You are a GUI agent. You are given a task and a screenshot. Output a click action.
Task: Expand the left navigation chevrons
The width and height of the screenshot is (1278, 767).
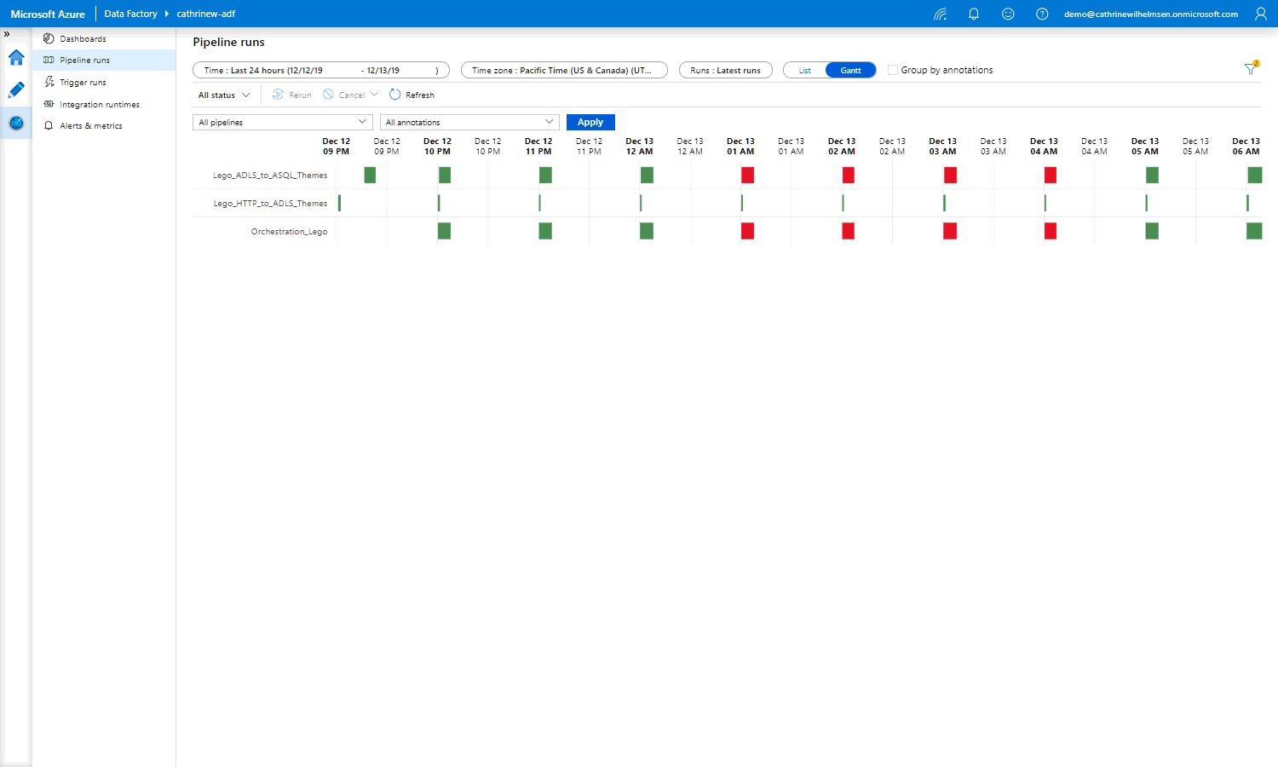point(7,34)
